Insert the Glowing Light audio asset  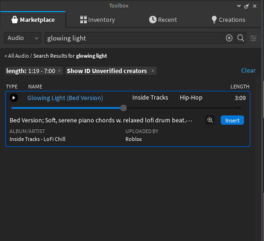(233, 120)
